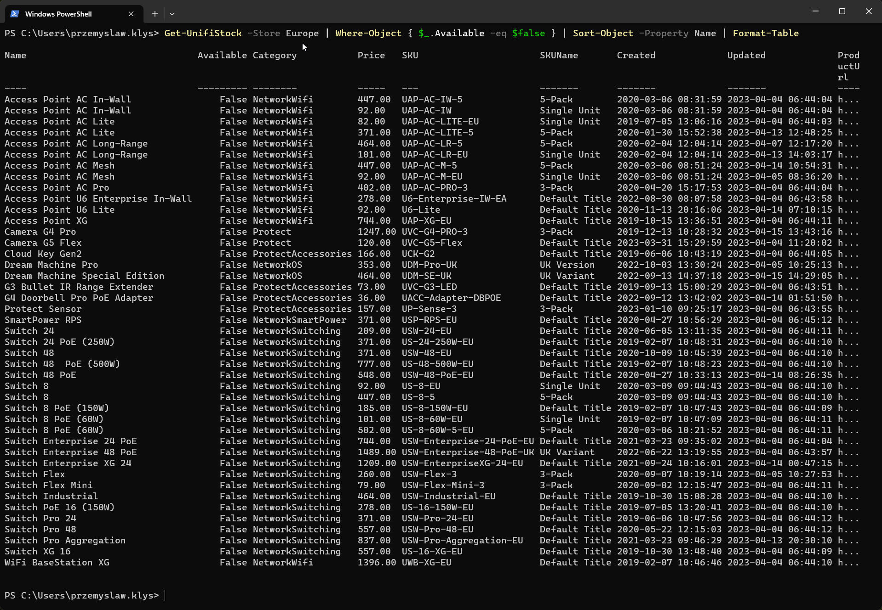Click the Get-UnifiStock command text
This screenshot has width=882, height=610.
click(203, 33)
